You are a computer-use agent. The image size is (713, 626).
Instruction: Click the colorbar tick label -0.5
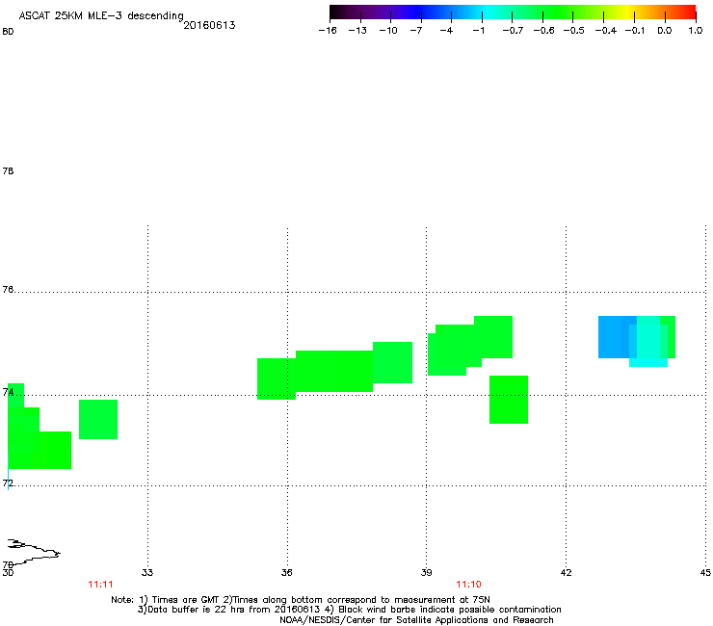click(574, 31)
